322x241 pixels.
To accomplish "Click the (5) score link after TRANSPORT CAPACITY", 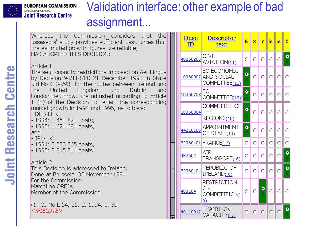I will pos(232,215).
